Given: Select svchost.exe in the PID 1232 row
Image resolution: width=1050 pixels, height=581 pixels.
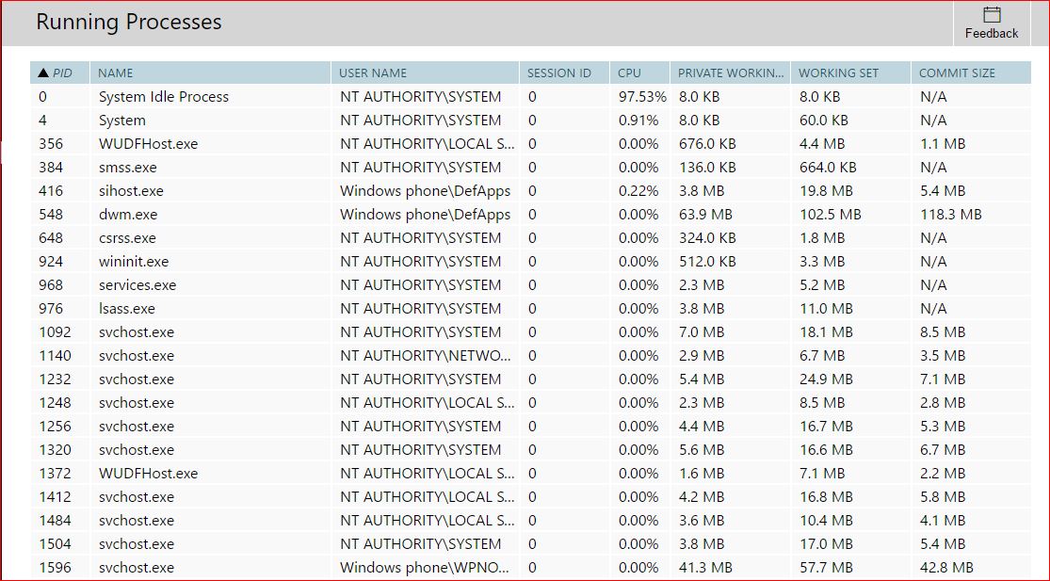Looking at the screenshot, I should click(136, 379).
